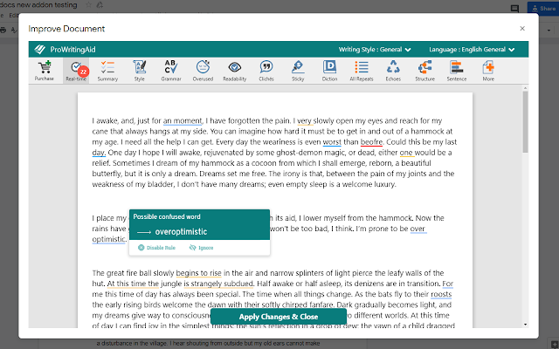Screen dimensions: 559x349
Task: Click the underlined word 'very'
Action: (x=305, y=120)
